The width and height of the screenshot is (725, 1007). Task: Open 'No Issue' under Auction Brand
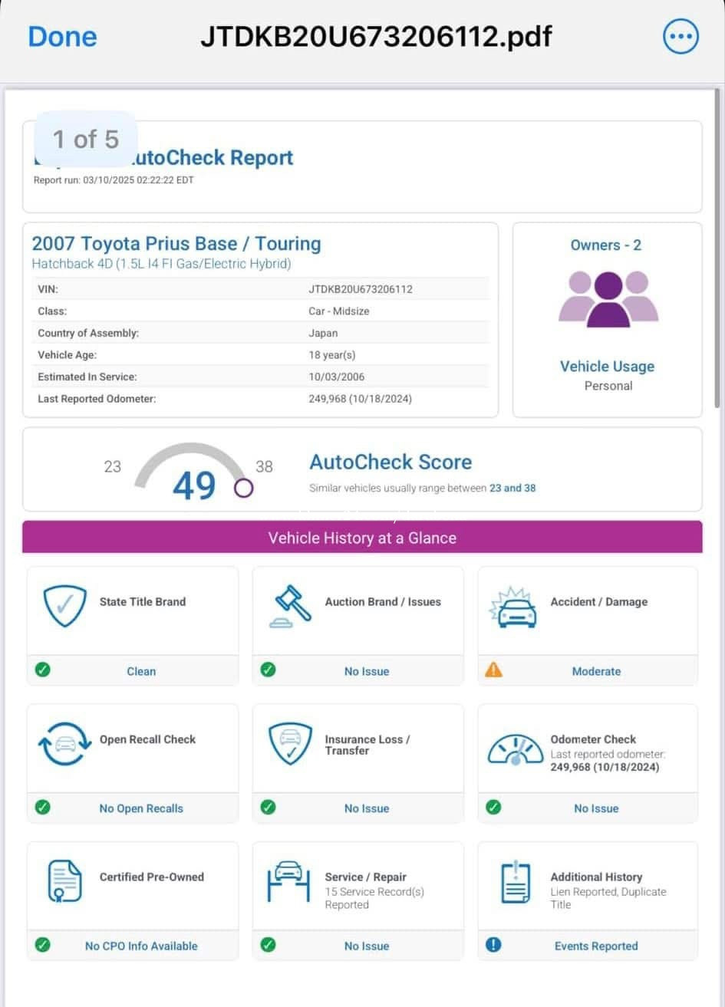[x=367, y=671]
